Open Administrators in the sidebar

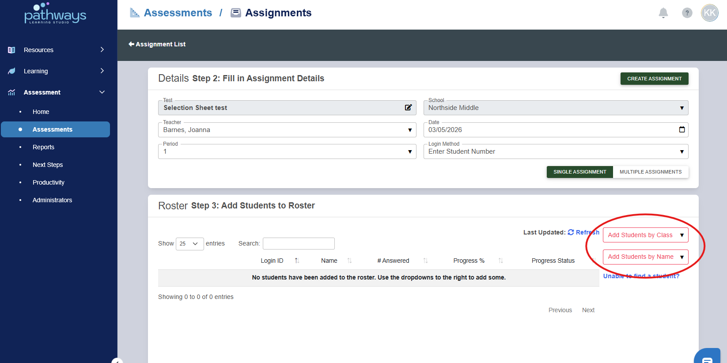pyautogui.click(x=52, y=200)
